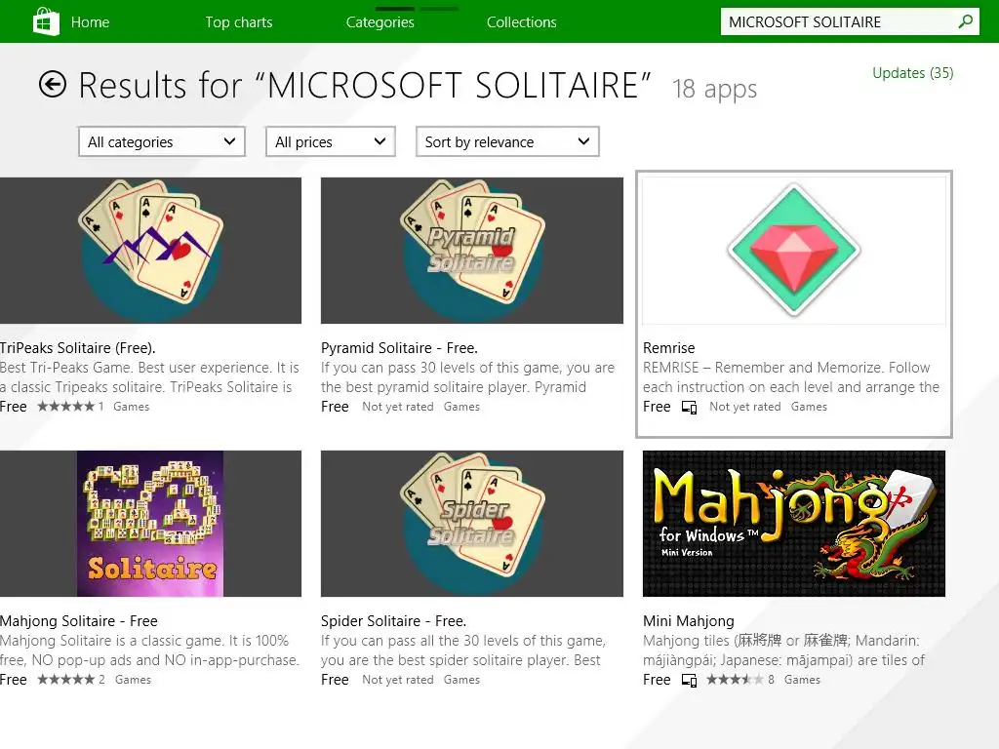The height and width of the screenshot is (749, 999).
Task: Open the Remrise app title
Action: click(669, 348)
